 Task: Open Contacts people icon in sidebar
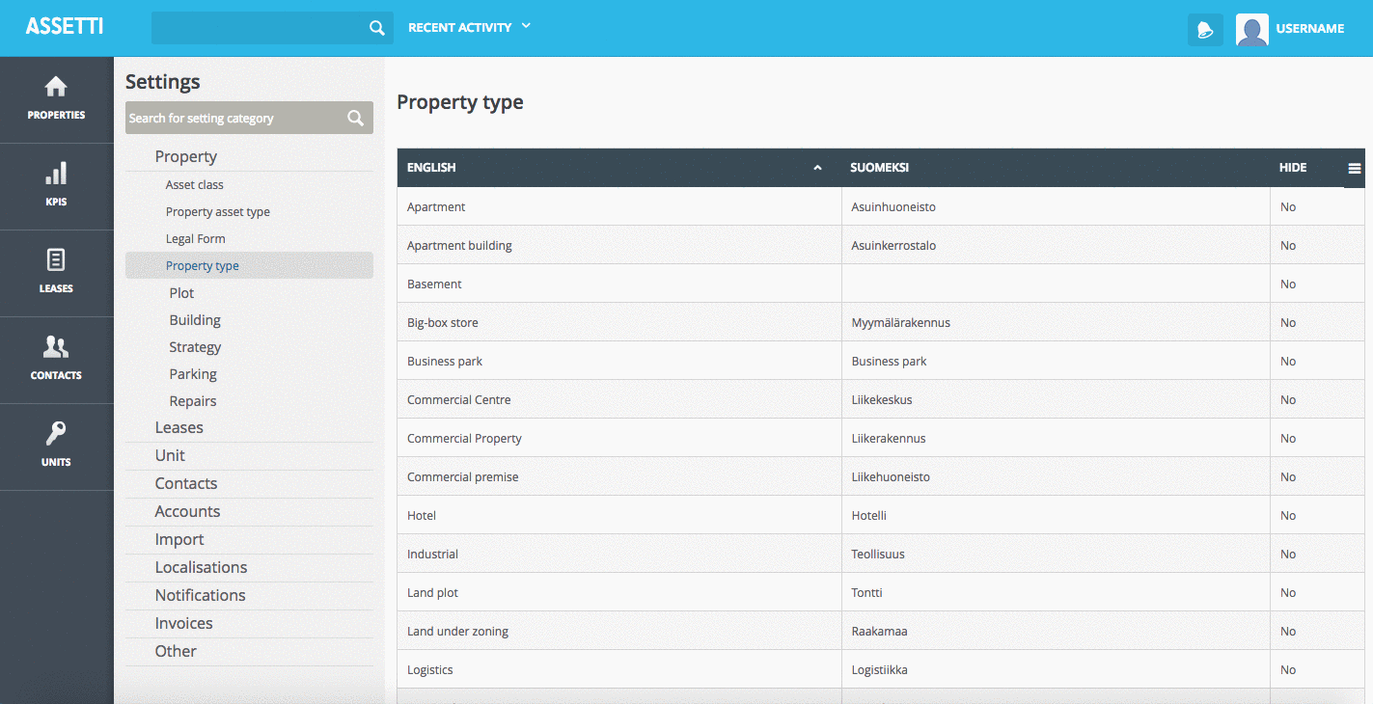(x=56, y=347)
